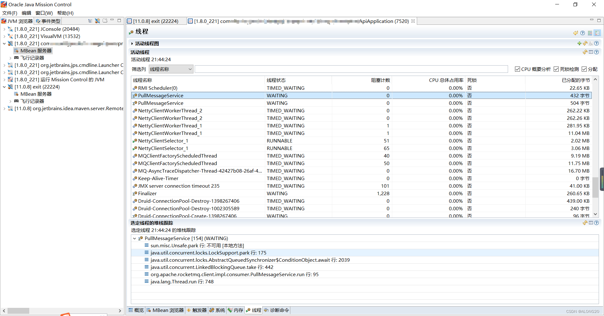
Task: Open help icon in 活动线程图 section
Action: 596,43
